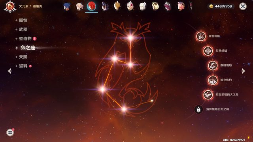Select the 流火焦灼 constellation icon
Screen dimensions: 253x142
(213, 80)
